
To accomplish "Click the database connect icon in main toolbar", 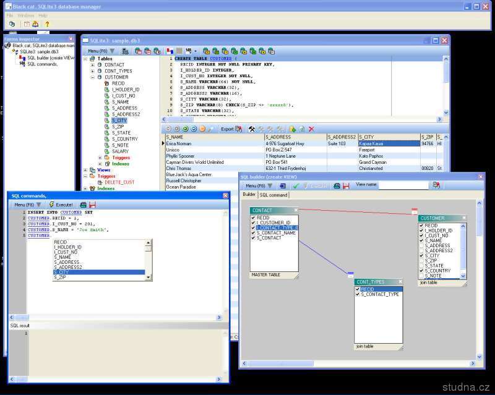I will (12, 24).
